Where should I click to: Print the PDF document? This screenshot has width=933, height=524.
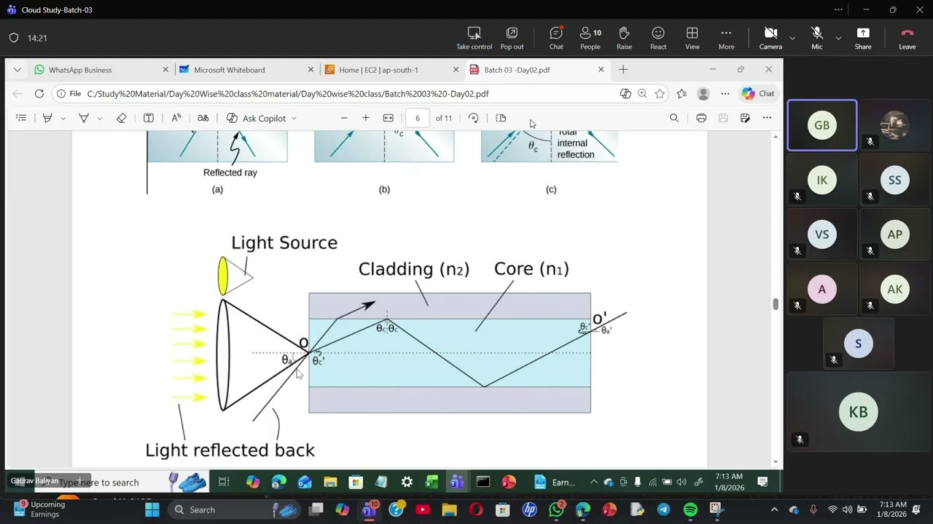tap(701, 118)
